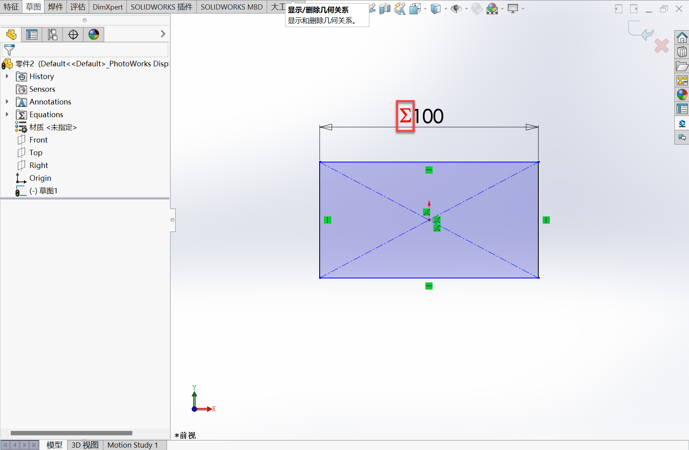This screenshot has height=450, width=689.
Task: Open the PropertyManager tab icon
Action: pos(31,35)
